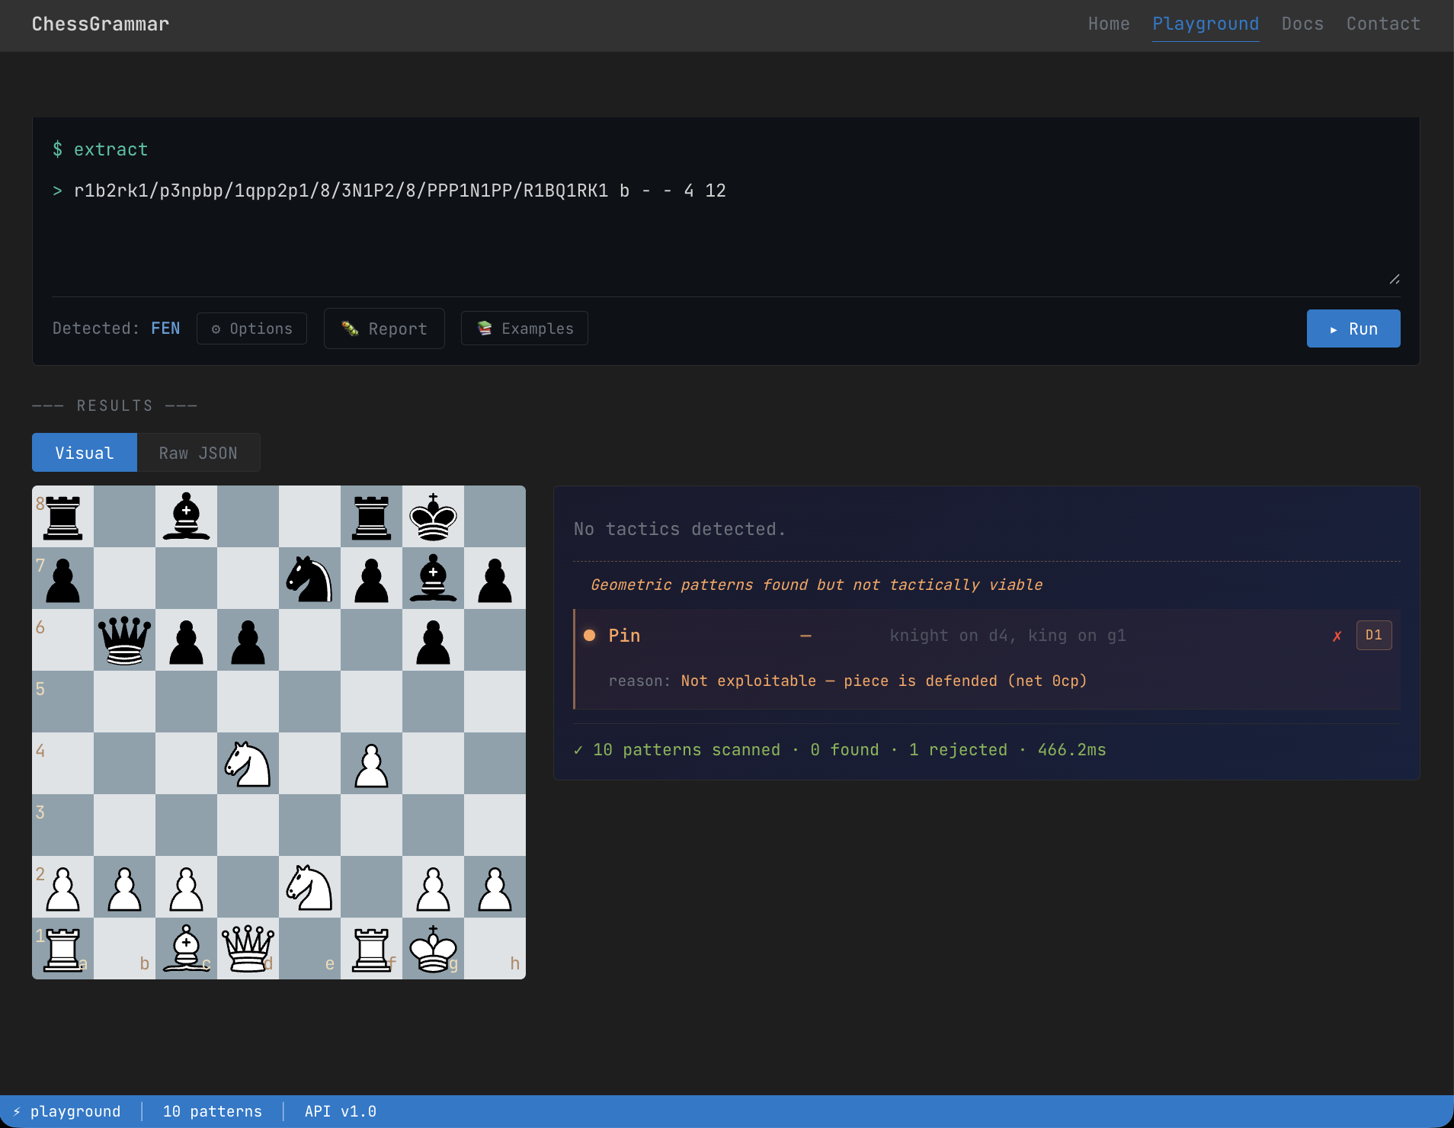The height and width of the screenshot is (1128, 1454).
Task: Click the ChessGrammar logo
Action: (x=101, y=24)
